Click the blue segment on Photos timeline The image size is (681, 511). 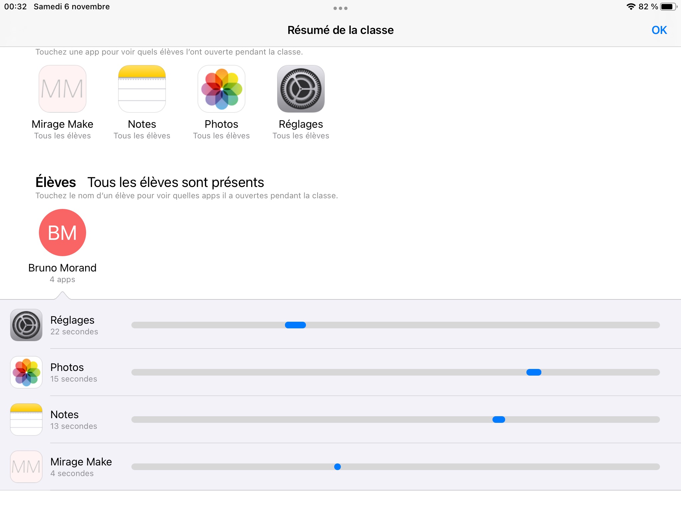point(534,372)
